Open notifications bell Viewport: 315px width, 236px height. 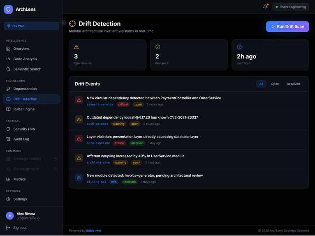point(265,7)
